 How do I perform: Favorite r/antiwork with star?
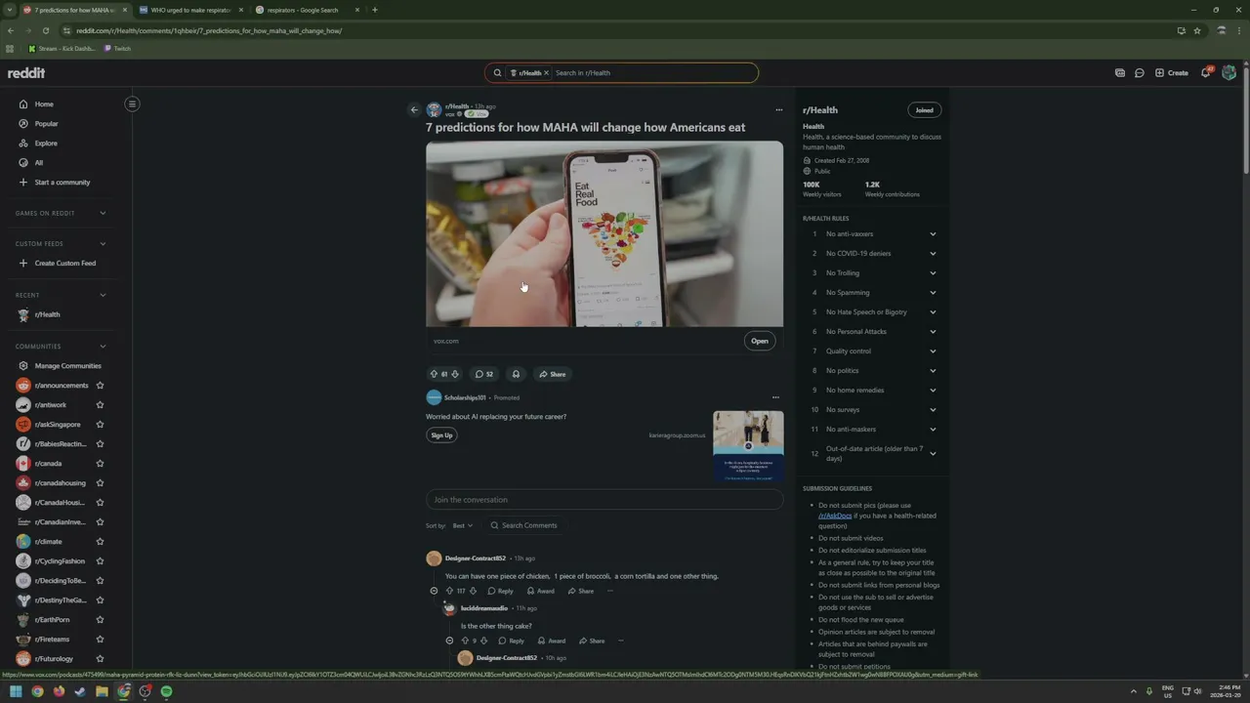(x=100, y=405)
